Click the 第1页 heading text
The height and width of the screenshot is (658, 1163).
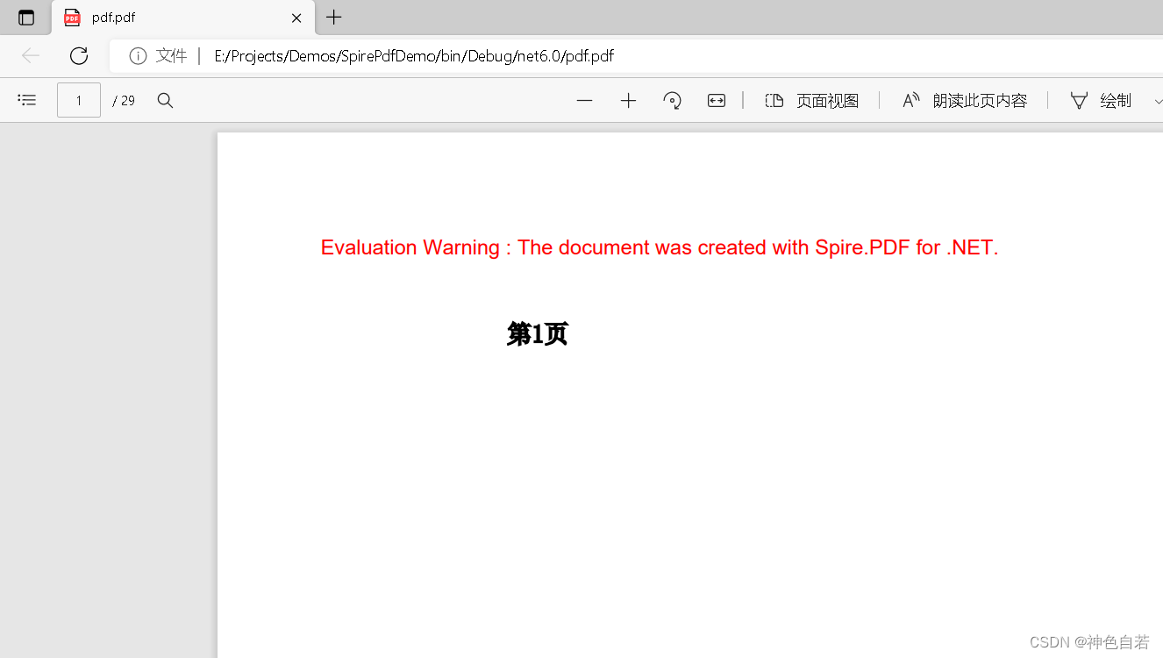click(x=538, y=334)
